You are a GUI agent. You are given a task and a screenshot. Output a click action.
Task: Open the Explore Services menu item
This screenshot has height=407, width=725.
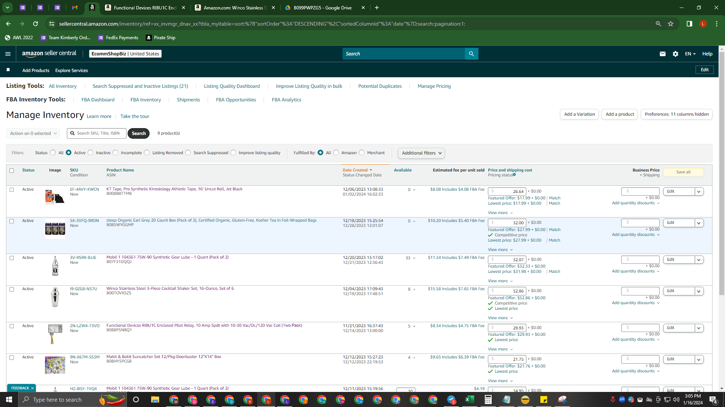tap(71, 70)
